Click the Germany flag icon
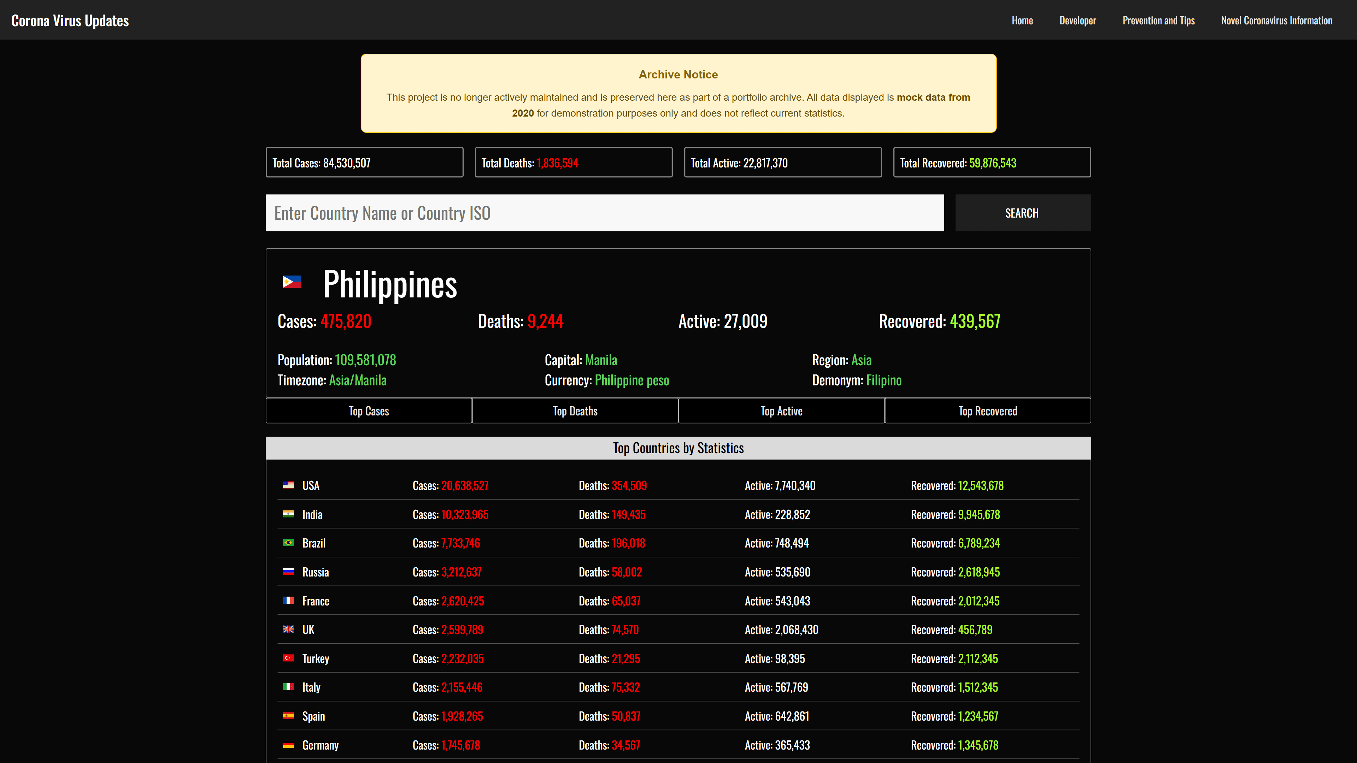 tap(288, 745)
